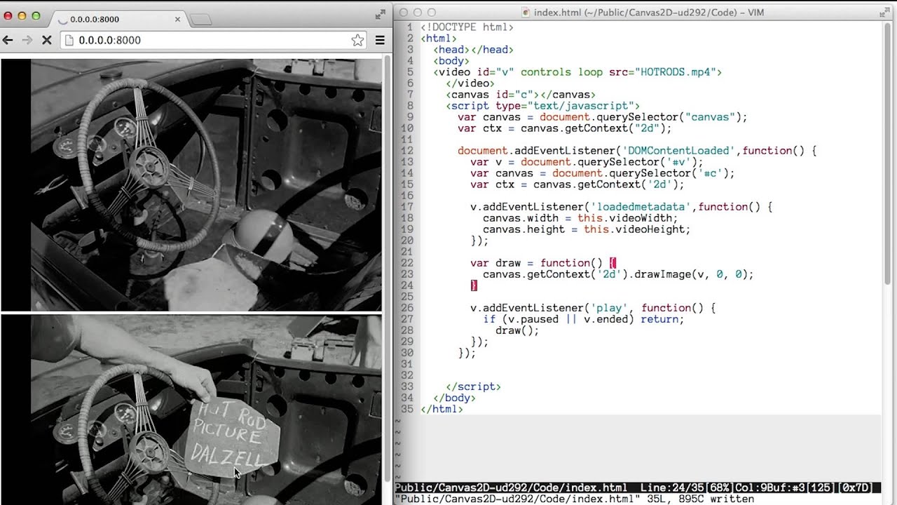Click the "</script>" closing tag
This screenshot has width=897, height=505.
click(x=474, y=386)
